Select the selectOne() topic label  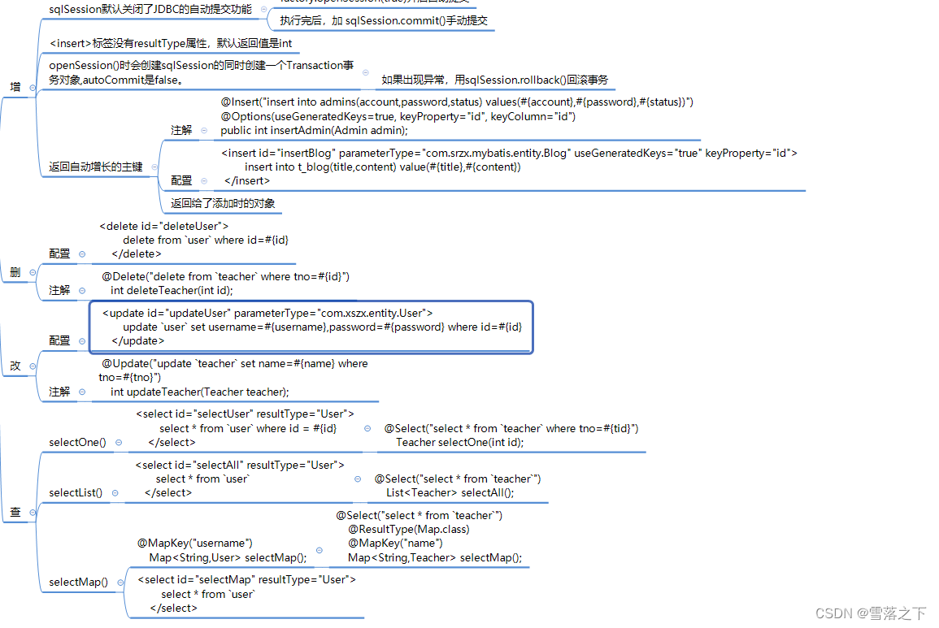tap(77, 443)
